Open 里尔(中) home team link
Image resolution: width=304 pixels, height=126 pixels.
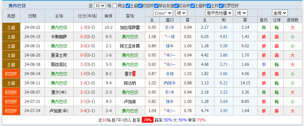point(59,92)
